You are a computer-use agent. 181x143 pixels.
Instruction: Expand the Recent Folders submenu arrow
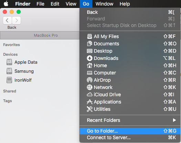tap(174, 120)
